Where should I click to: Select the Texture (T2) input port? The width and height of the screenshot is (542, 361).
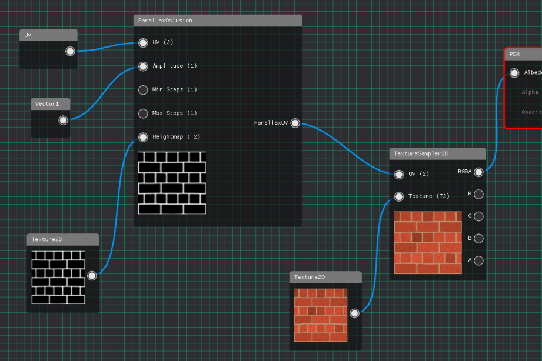398,196
